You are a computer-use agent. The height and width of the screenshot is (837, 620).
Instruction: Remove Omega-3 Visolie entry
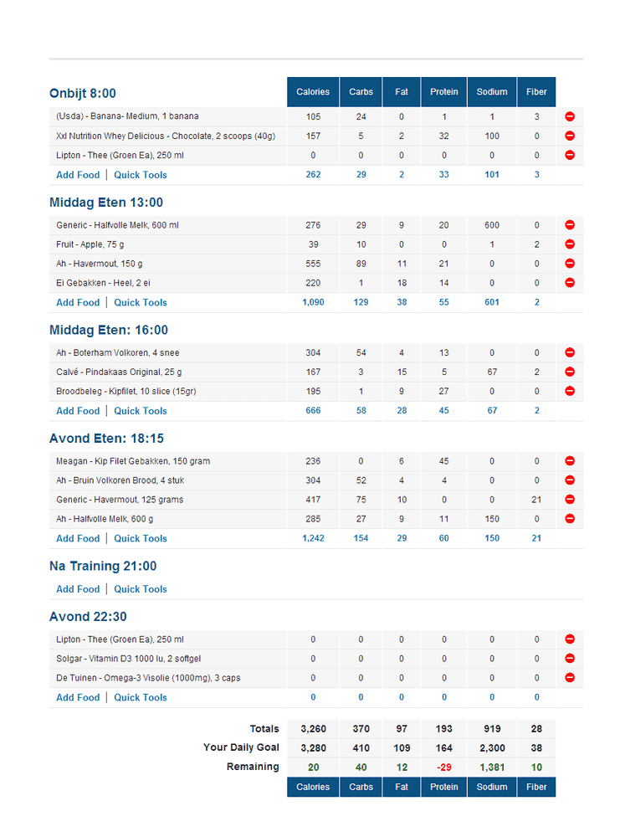[570, 678]
